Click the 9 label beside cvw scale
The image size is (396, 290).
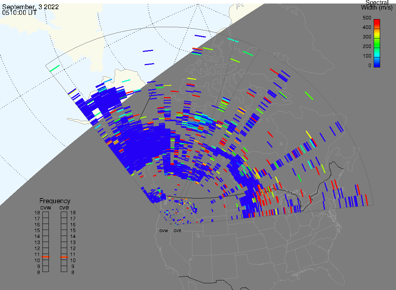click(39, 266)
